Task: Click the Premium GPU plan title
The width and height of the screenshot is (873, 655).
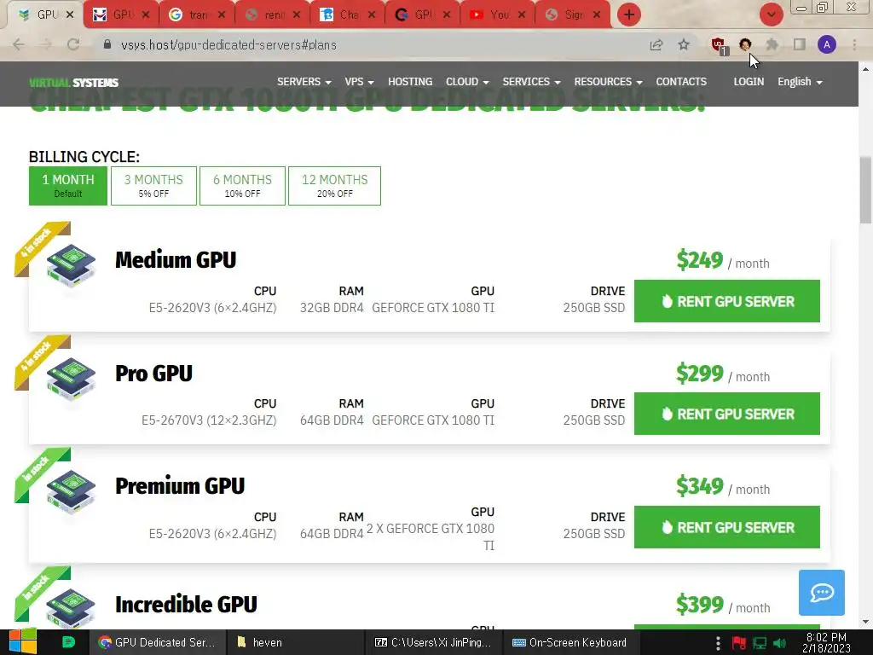Action: pos(180,485)
